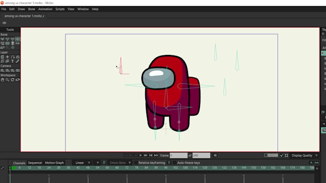
Task: Toggle the onion skin circle button
Action: (x=104, y=162)
